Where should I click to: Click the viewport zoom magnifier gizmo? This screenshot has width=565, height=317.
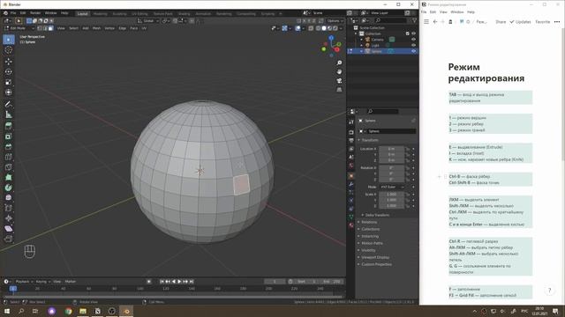[339, 63]
